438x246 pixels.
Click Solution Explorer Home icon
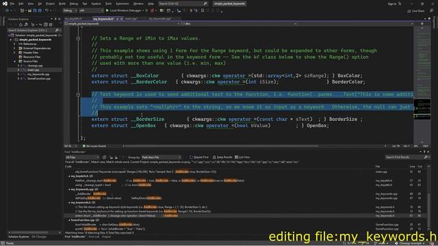21,25
